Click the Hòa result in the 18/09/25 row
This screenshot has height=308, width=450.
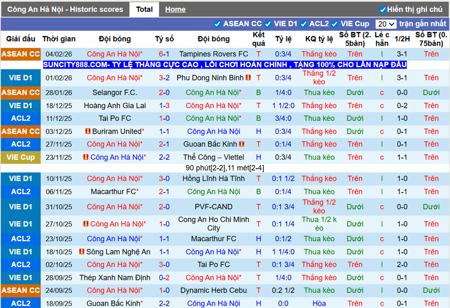pyautogui.click(x=319, y=303)
